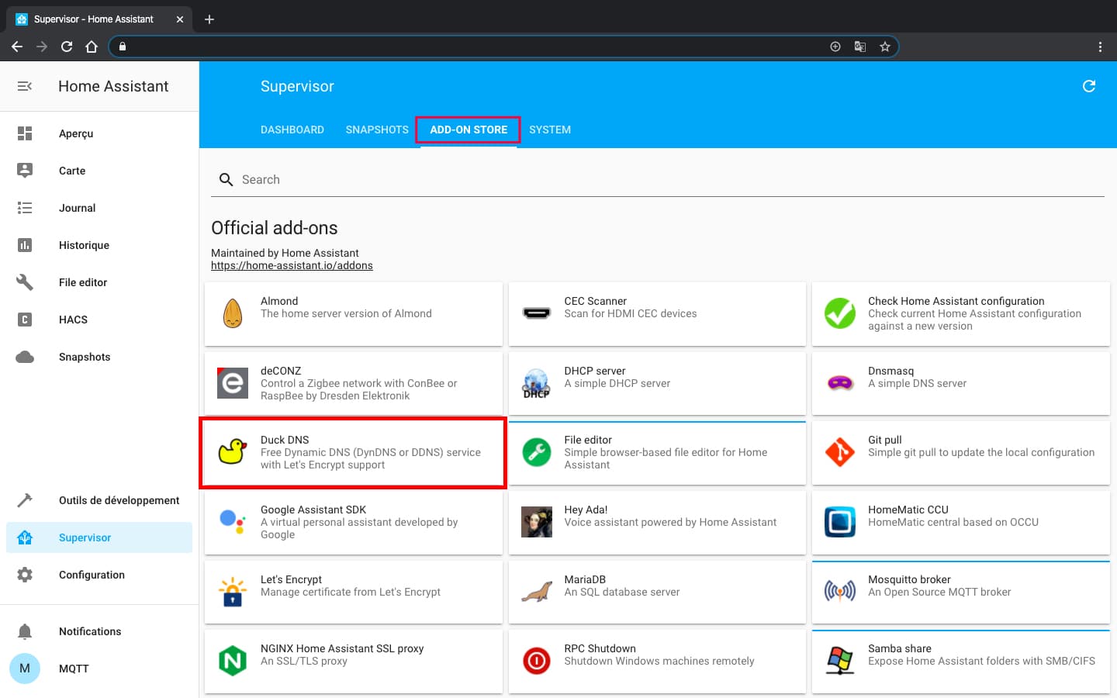Screen dimensions: 1117x698
Task: Open the Configuration gear icon
Action: point(25,575)
